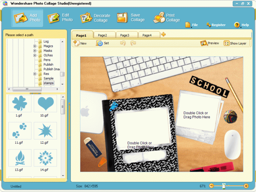Open the Set settings button
This screenshot has width=256, height=192.
point(102,43)
